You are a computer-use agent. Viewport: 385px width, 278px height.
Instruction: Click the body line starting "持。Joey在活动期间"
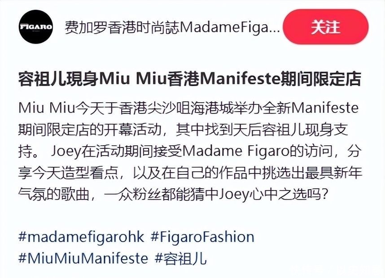[189, 152]
